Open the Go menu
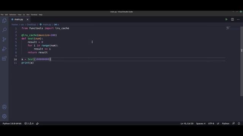 pyautogui.click(x=24, y=15)
